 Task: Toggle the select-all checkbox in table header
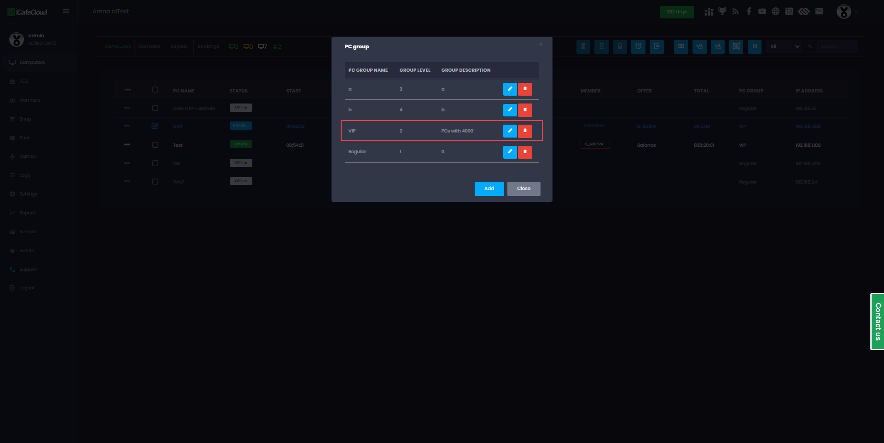point(155,90)
